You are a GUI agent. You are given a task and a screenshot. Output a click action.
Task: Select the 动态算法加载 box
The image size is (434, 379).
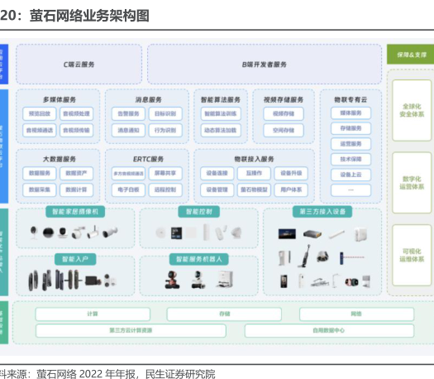(x=221, y=130)
